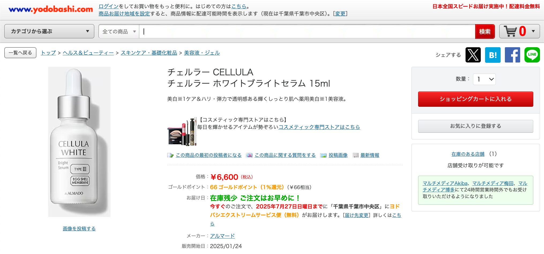
Task: Click ショッピングカートに入れる button
Action: click(475, 99)
